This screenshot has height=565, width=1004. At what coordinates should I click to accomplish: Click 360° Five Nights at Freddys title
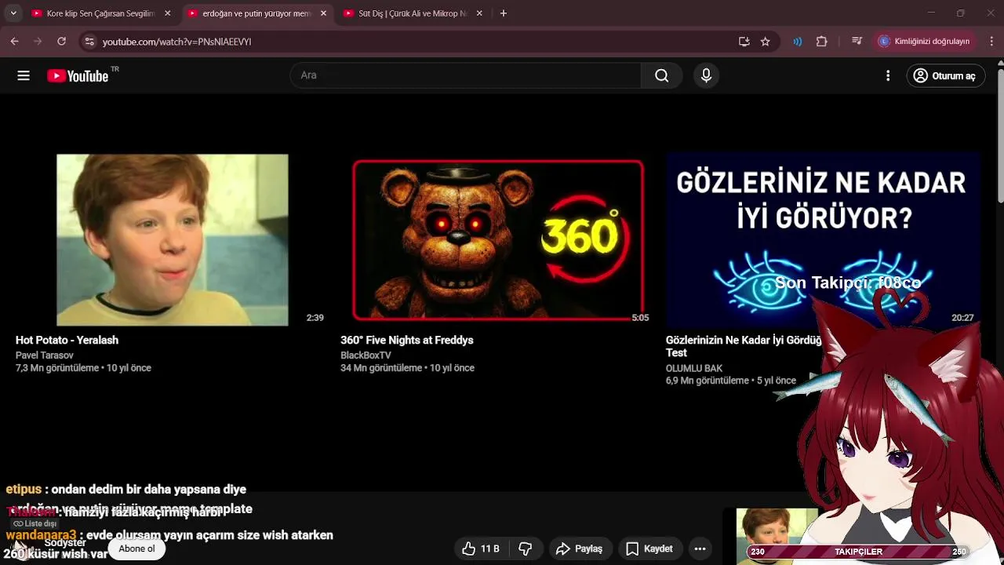pyautogui.click(x=407, y=340)
